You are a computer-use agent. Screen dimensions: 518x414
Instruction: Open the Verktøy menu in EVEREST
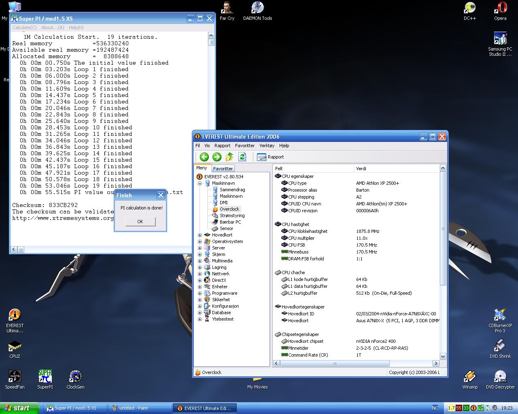(x=267, y=146)
